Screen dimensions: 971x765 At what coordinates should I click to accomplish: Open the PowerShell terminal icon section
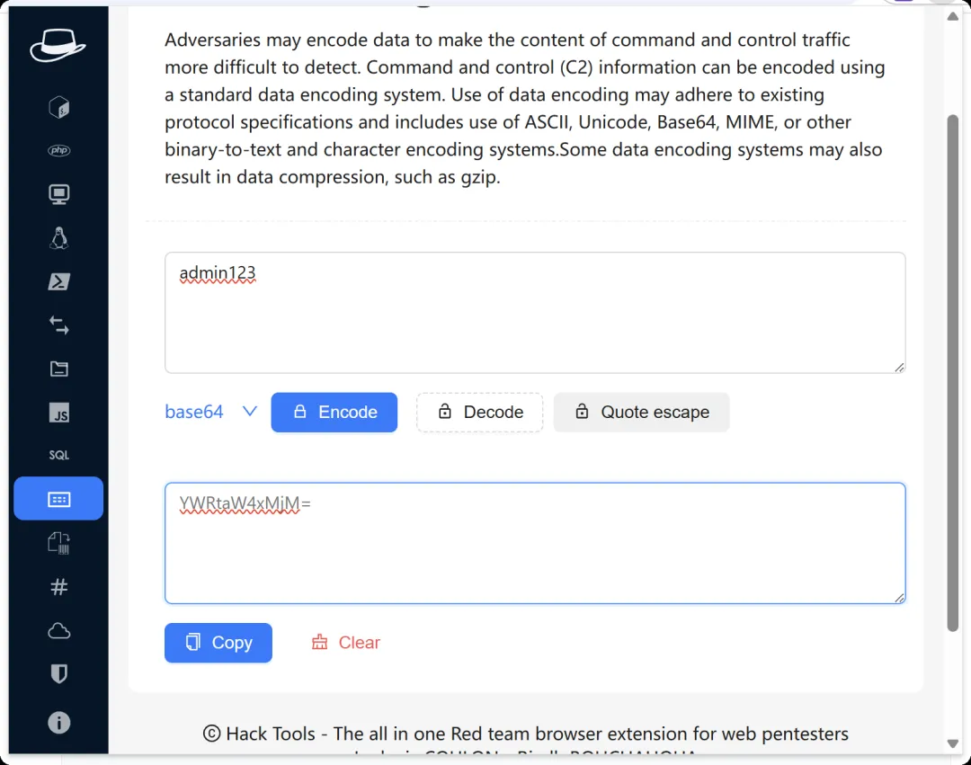(x=59, y=282)
